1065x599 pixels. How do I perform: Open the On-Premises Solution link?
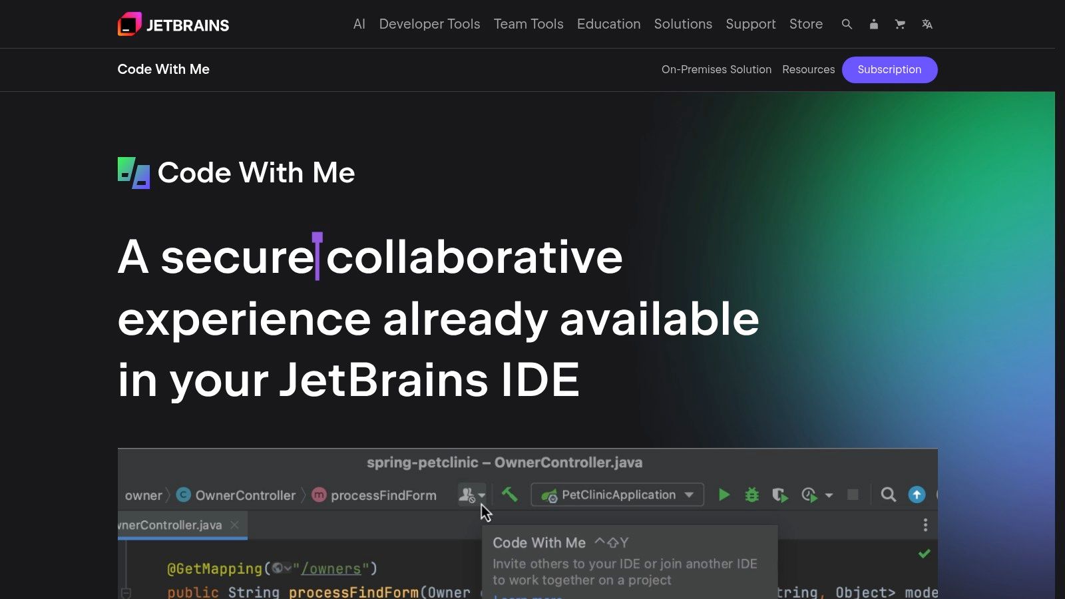point(716,69)
